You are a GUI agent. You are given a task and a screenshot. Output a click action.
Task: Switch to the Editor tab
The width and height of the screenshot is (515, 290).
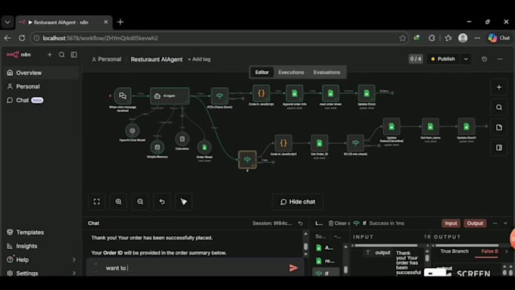pyautogui.click(x=262, y=72)
